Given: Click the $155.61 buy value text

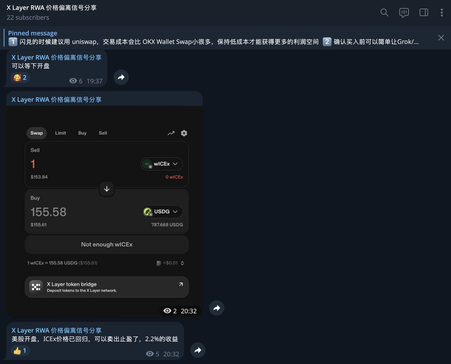Looking at the screenshot, I should (39, 225).
